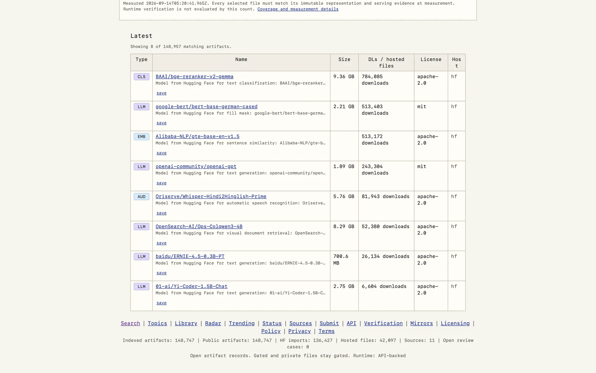Go to Search in the footer navigation
The width and height of the screenshot is (596, 373).
[130, 323]
